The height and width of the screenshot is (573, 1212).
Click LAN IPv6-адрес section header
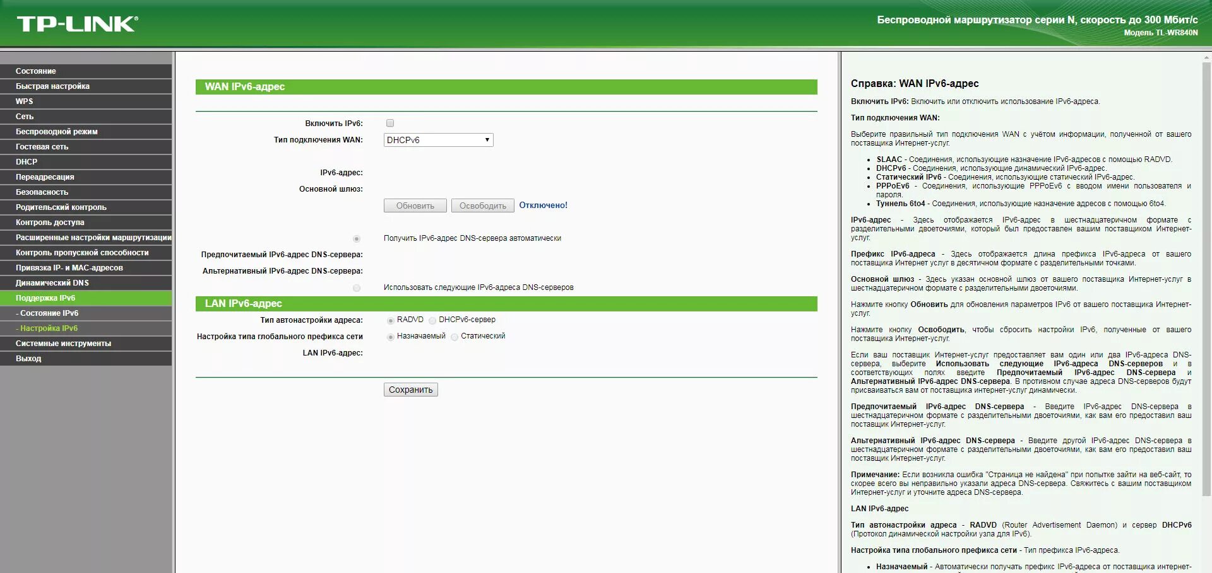tap(506, 304)
